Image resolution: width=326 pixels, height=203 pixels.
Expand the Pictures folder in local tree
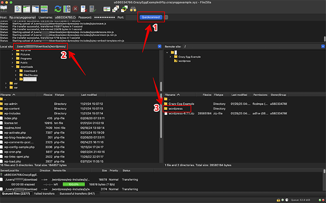(x=12, y=54)
